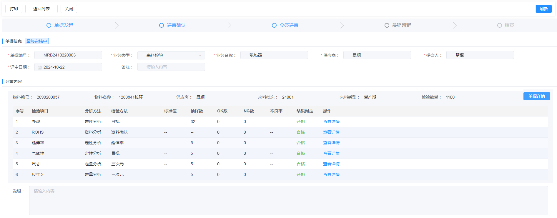Viewport: 557px width, 218px height.
Task: Click material name 1280841拉环
Action: pos(131,97)
